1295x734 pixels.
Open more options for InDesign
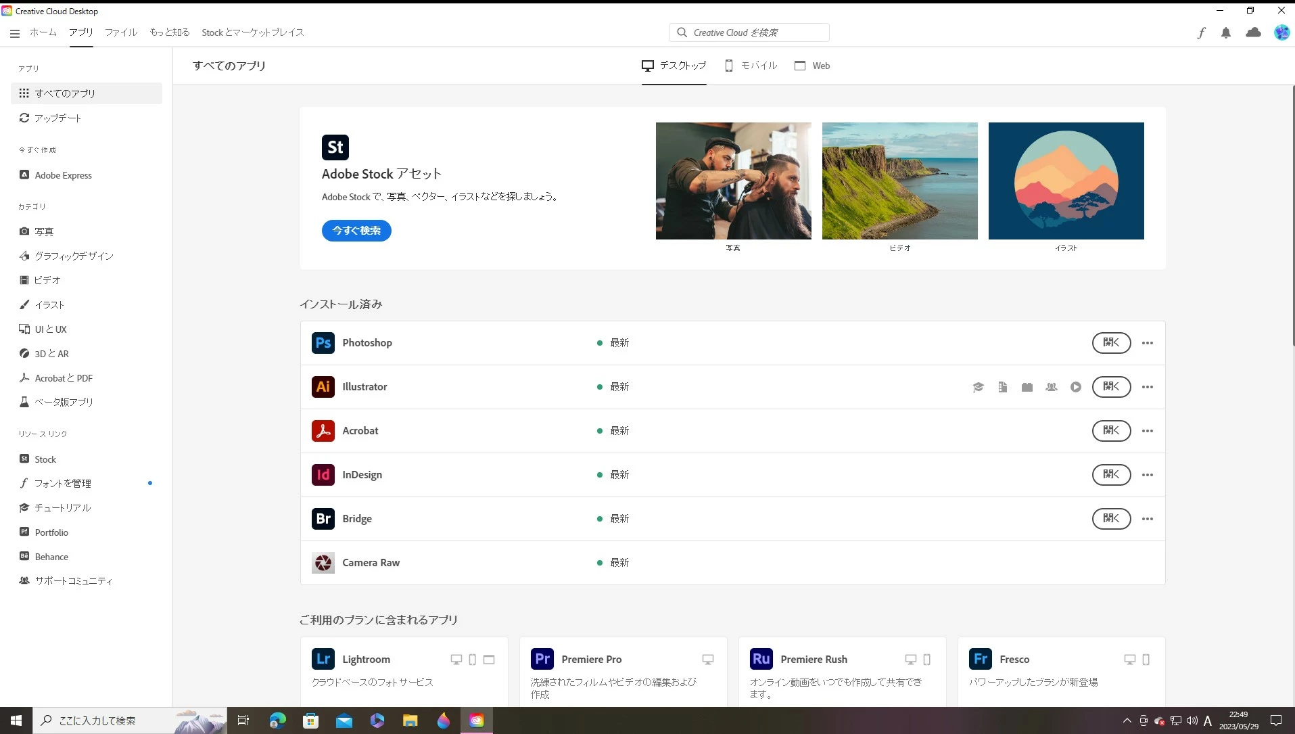1148,475
